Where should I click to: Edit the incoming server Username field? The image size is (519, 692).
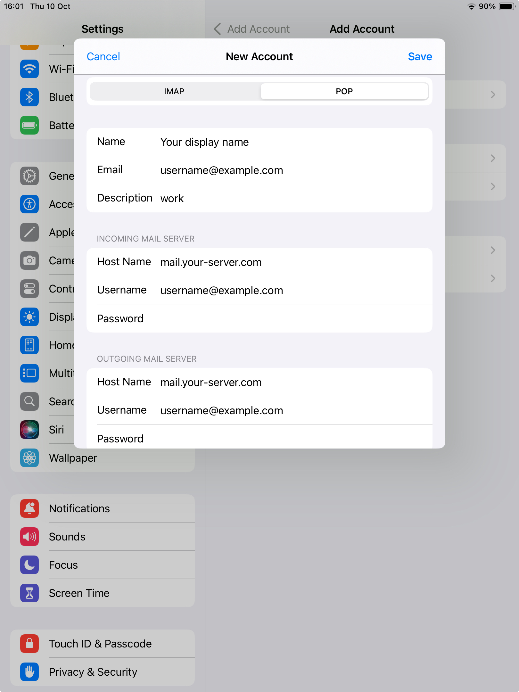(259, 290)
